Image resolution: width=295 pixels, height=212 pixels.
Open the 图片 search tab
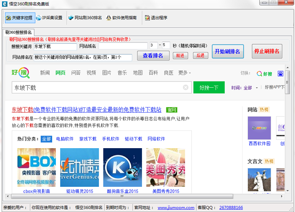[x=107, y=73]
